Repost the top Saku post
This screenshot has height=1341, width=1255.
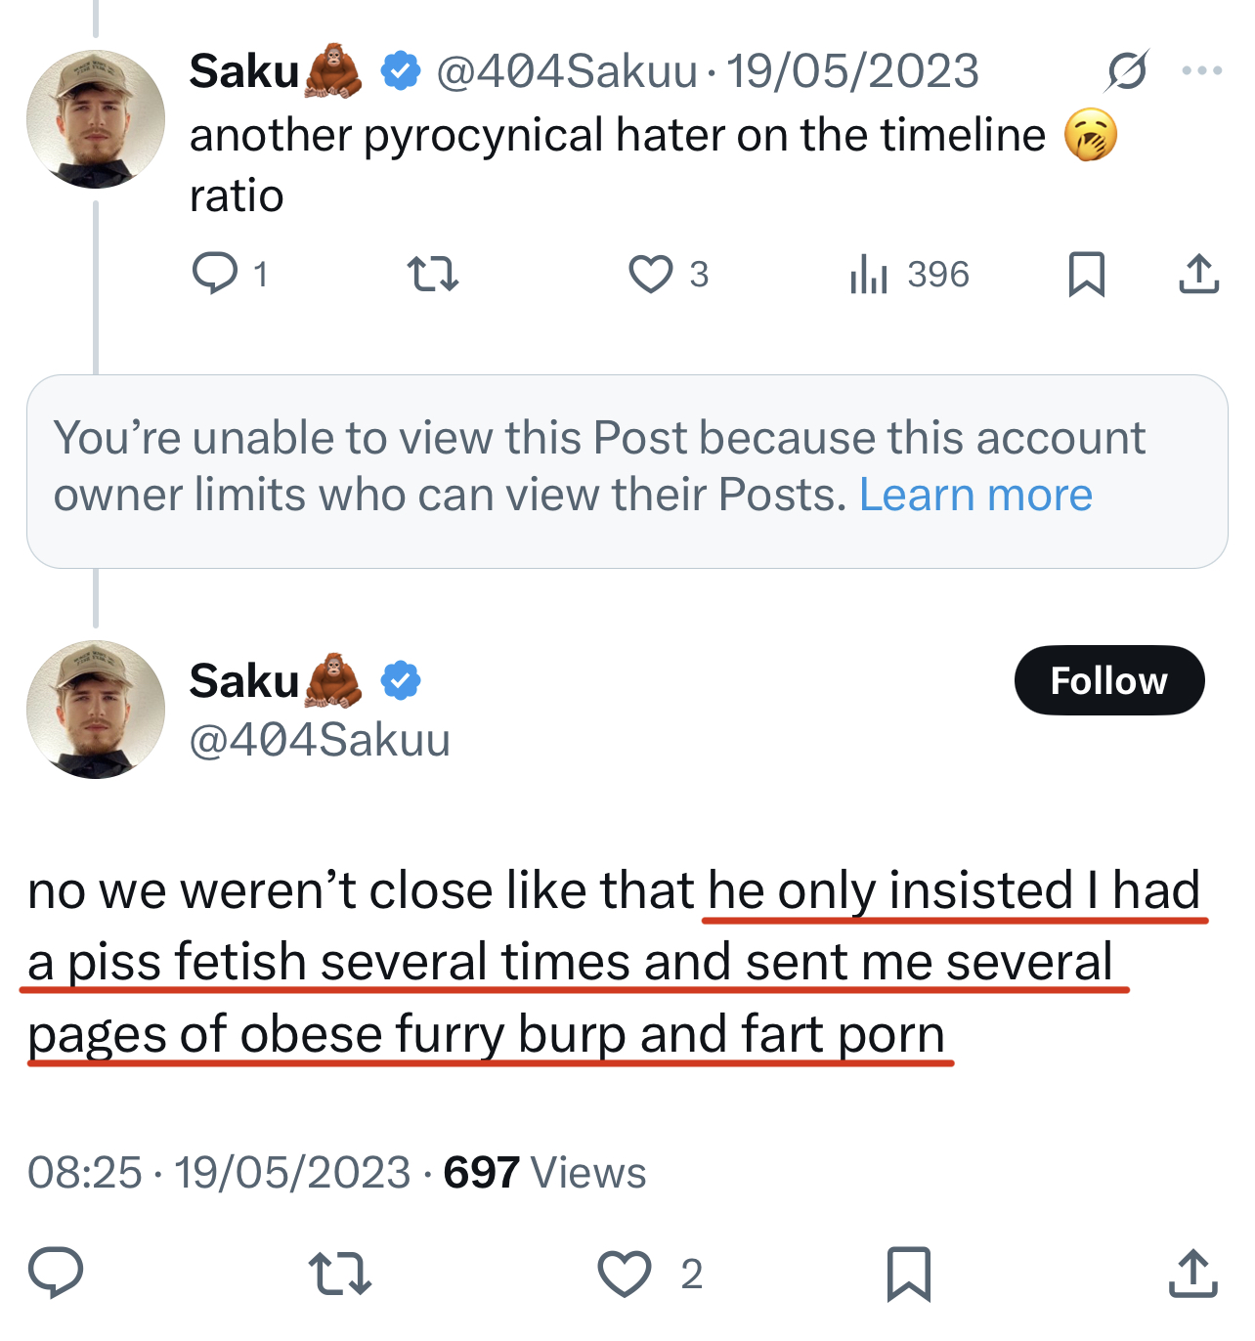(432, 274)
